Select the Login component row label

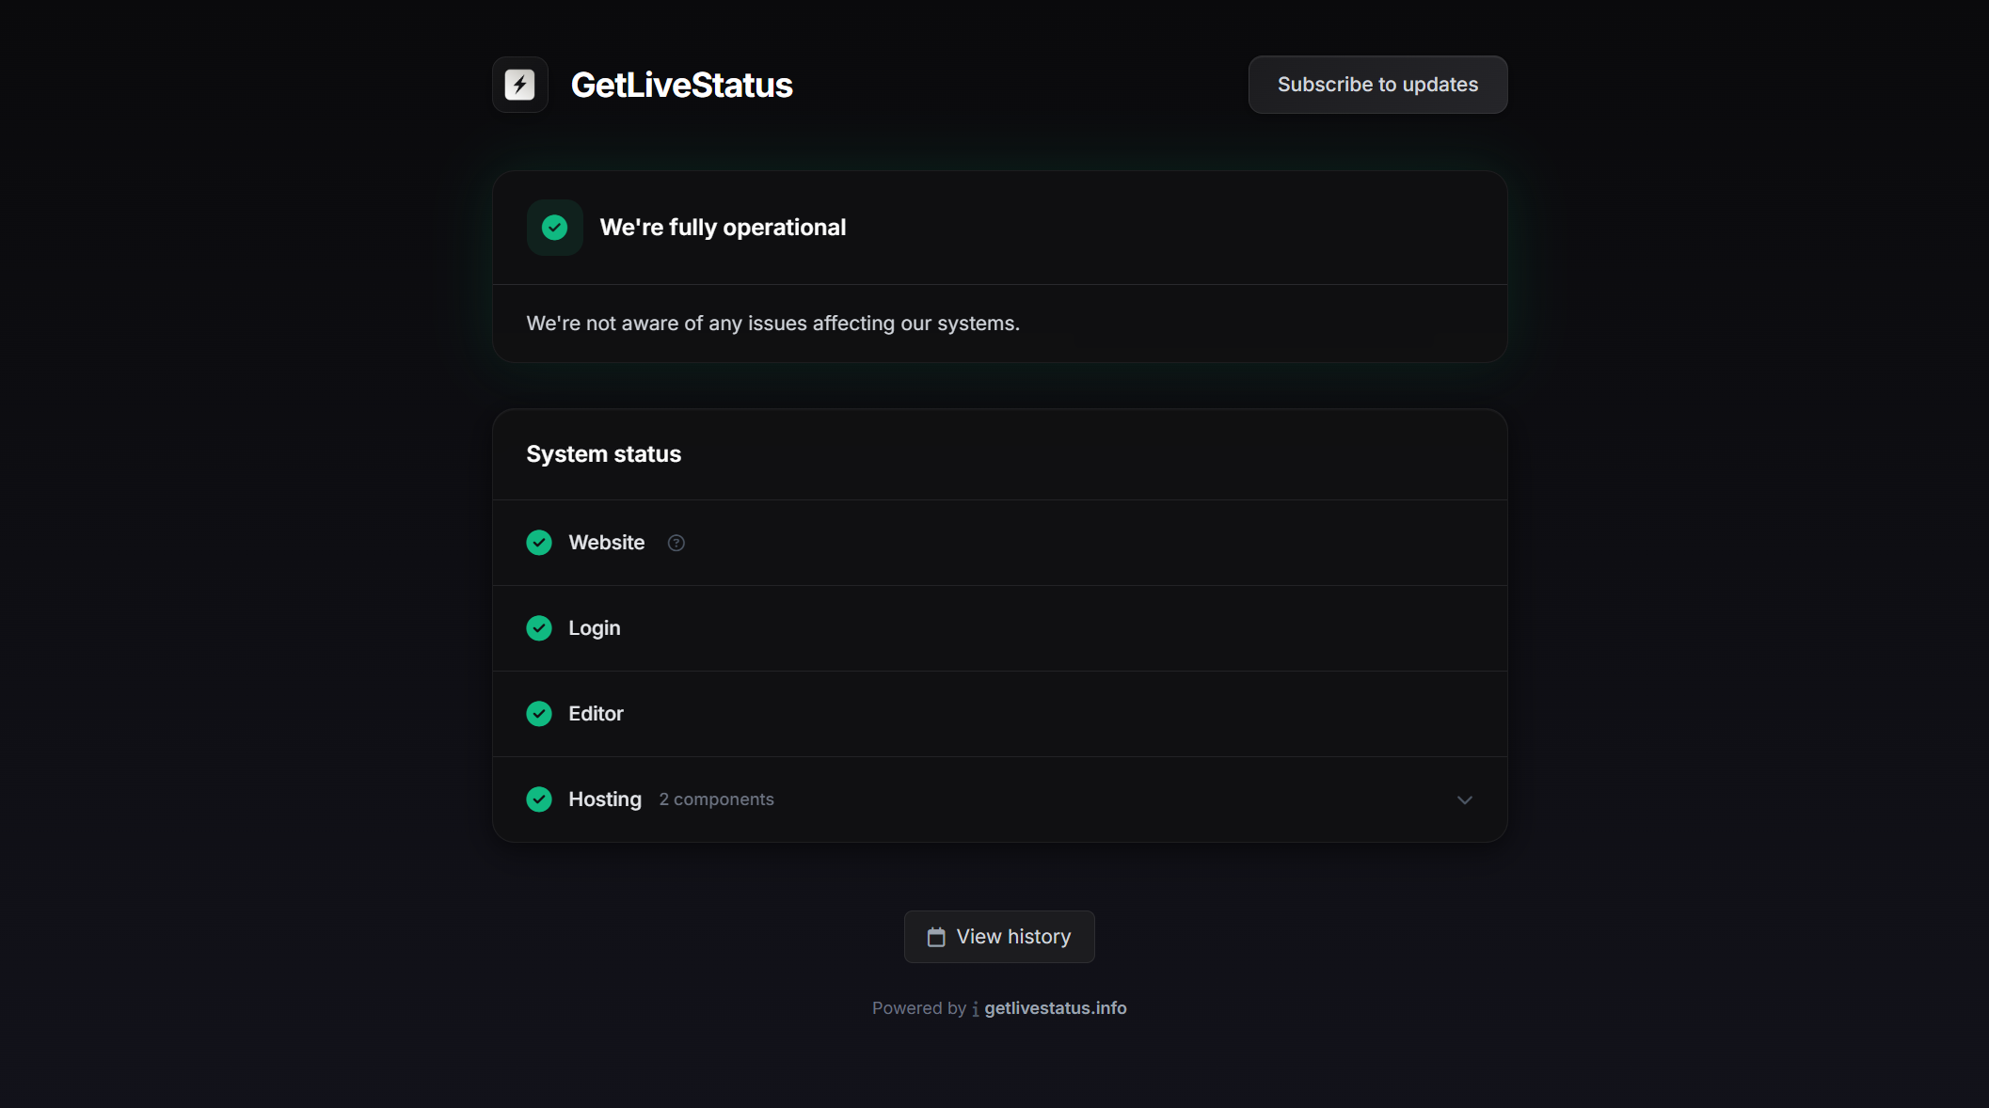point(594,628)
